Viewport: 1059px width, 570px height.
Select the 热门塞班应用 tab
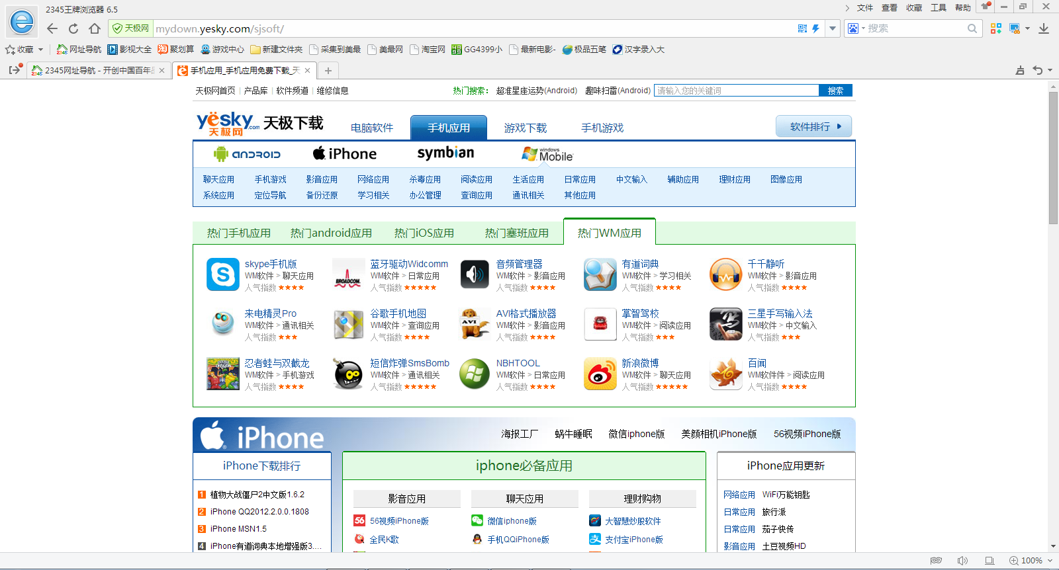tap(517, 233)
